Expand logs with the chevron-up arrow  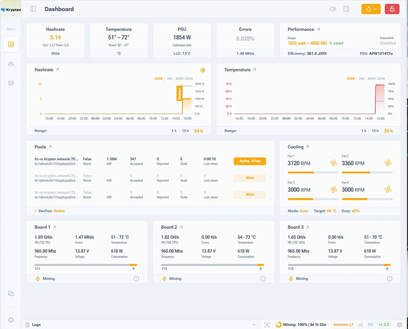[x=254, y=325]
